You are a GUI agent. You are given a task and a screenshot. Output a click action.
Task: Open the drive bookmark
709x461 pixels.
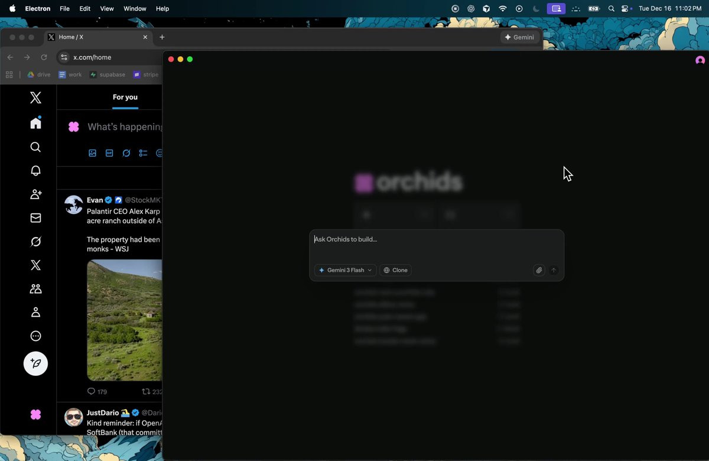click(x=39, y=74)
